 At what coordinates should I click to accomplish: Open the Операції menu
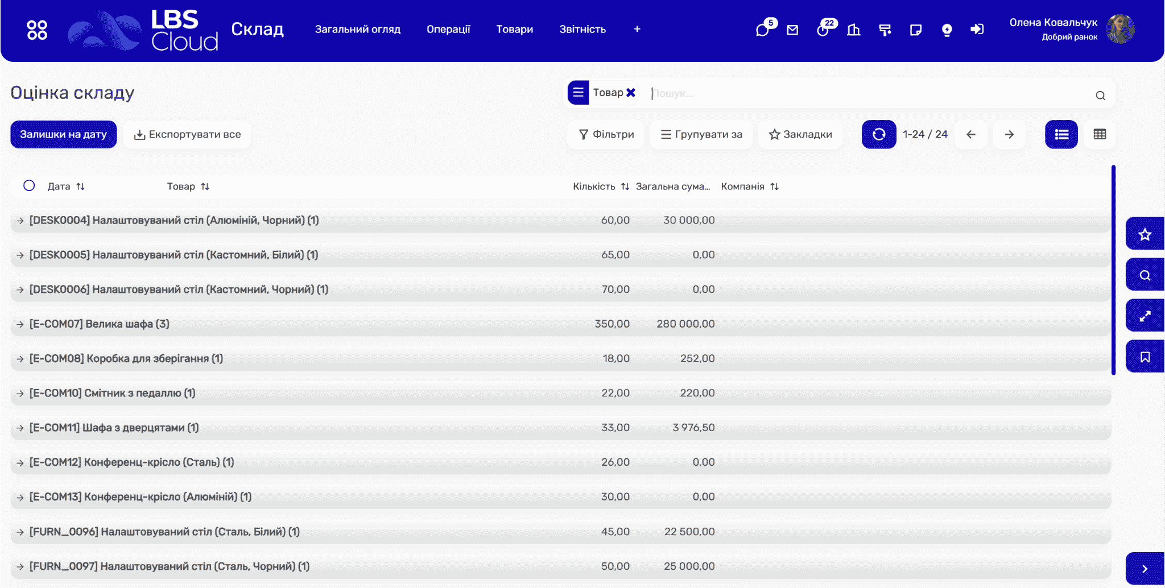448,29
